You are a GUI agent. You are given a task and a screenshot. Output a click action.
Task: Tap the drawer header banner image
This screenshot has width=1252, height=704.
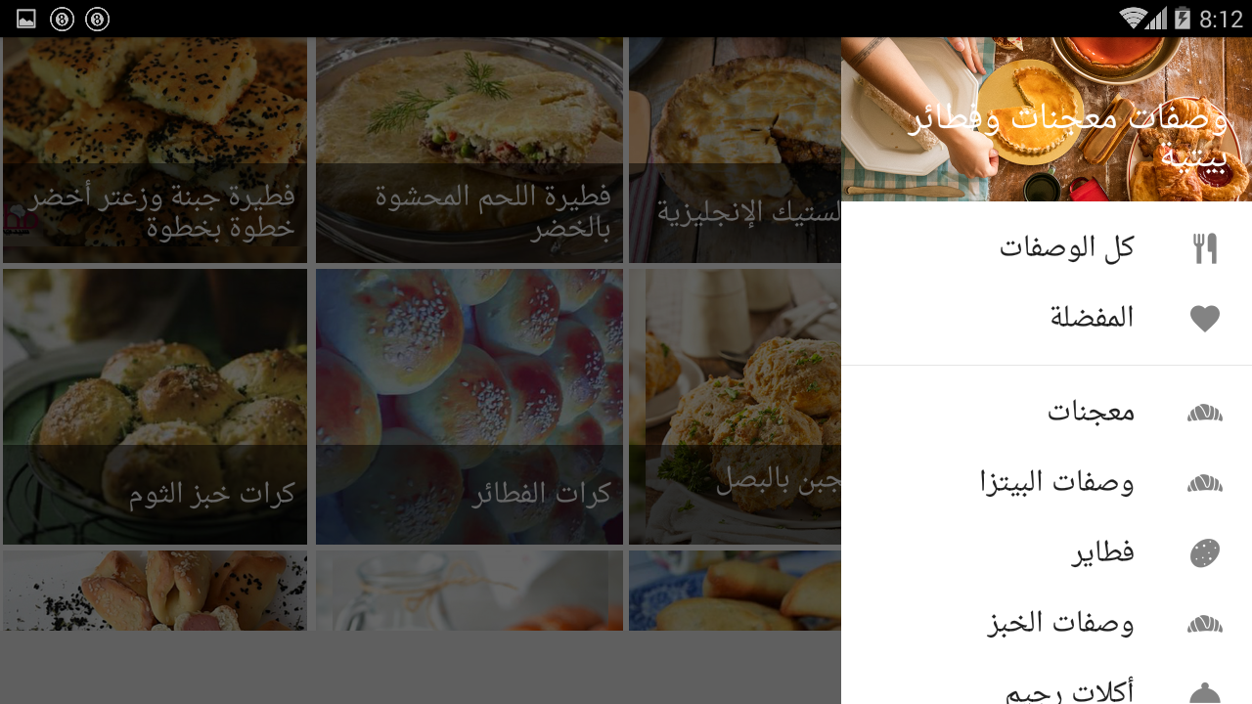[x=1047, y=119]
